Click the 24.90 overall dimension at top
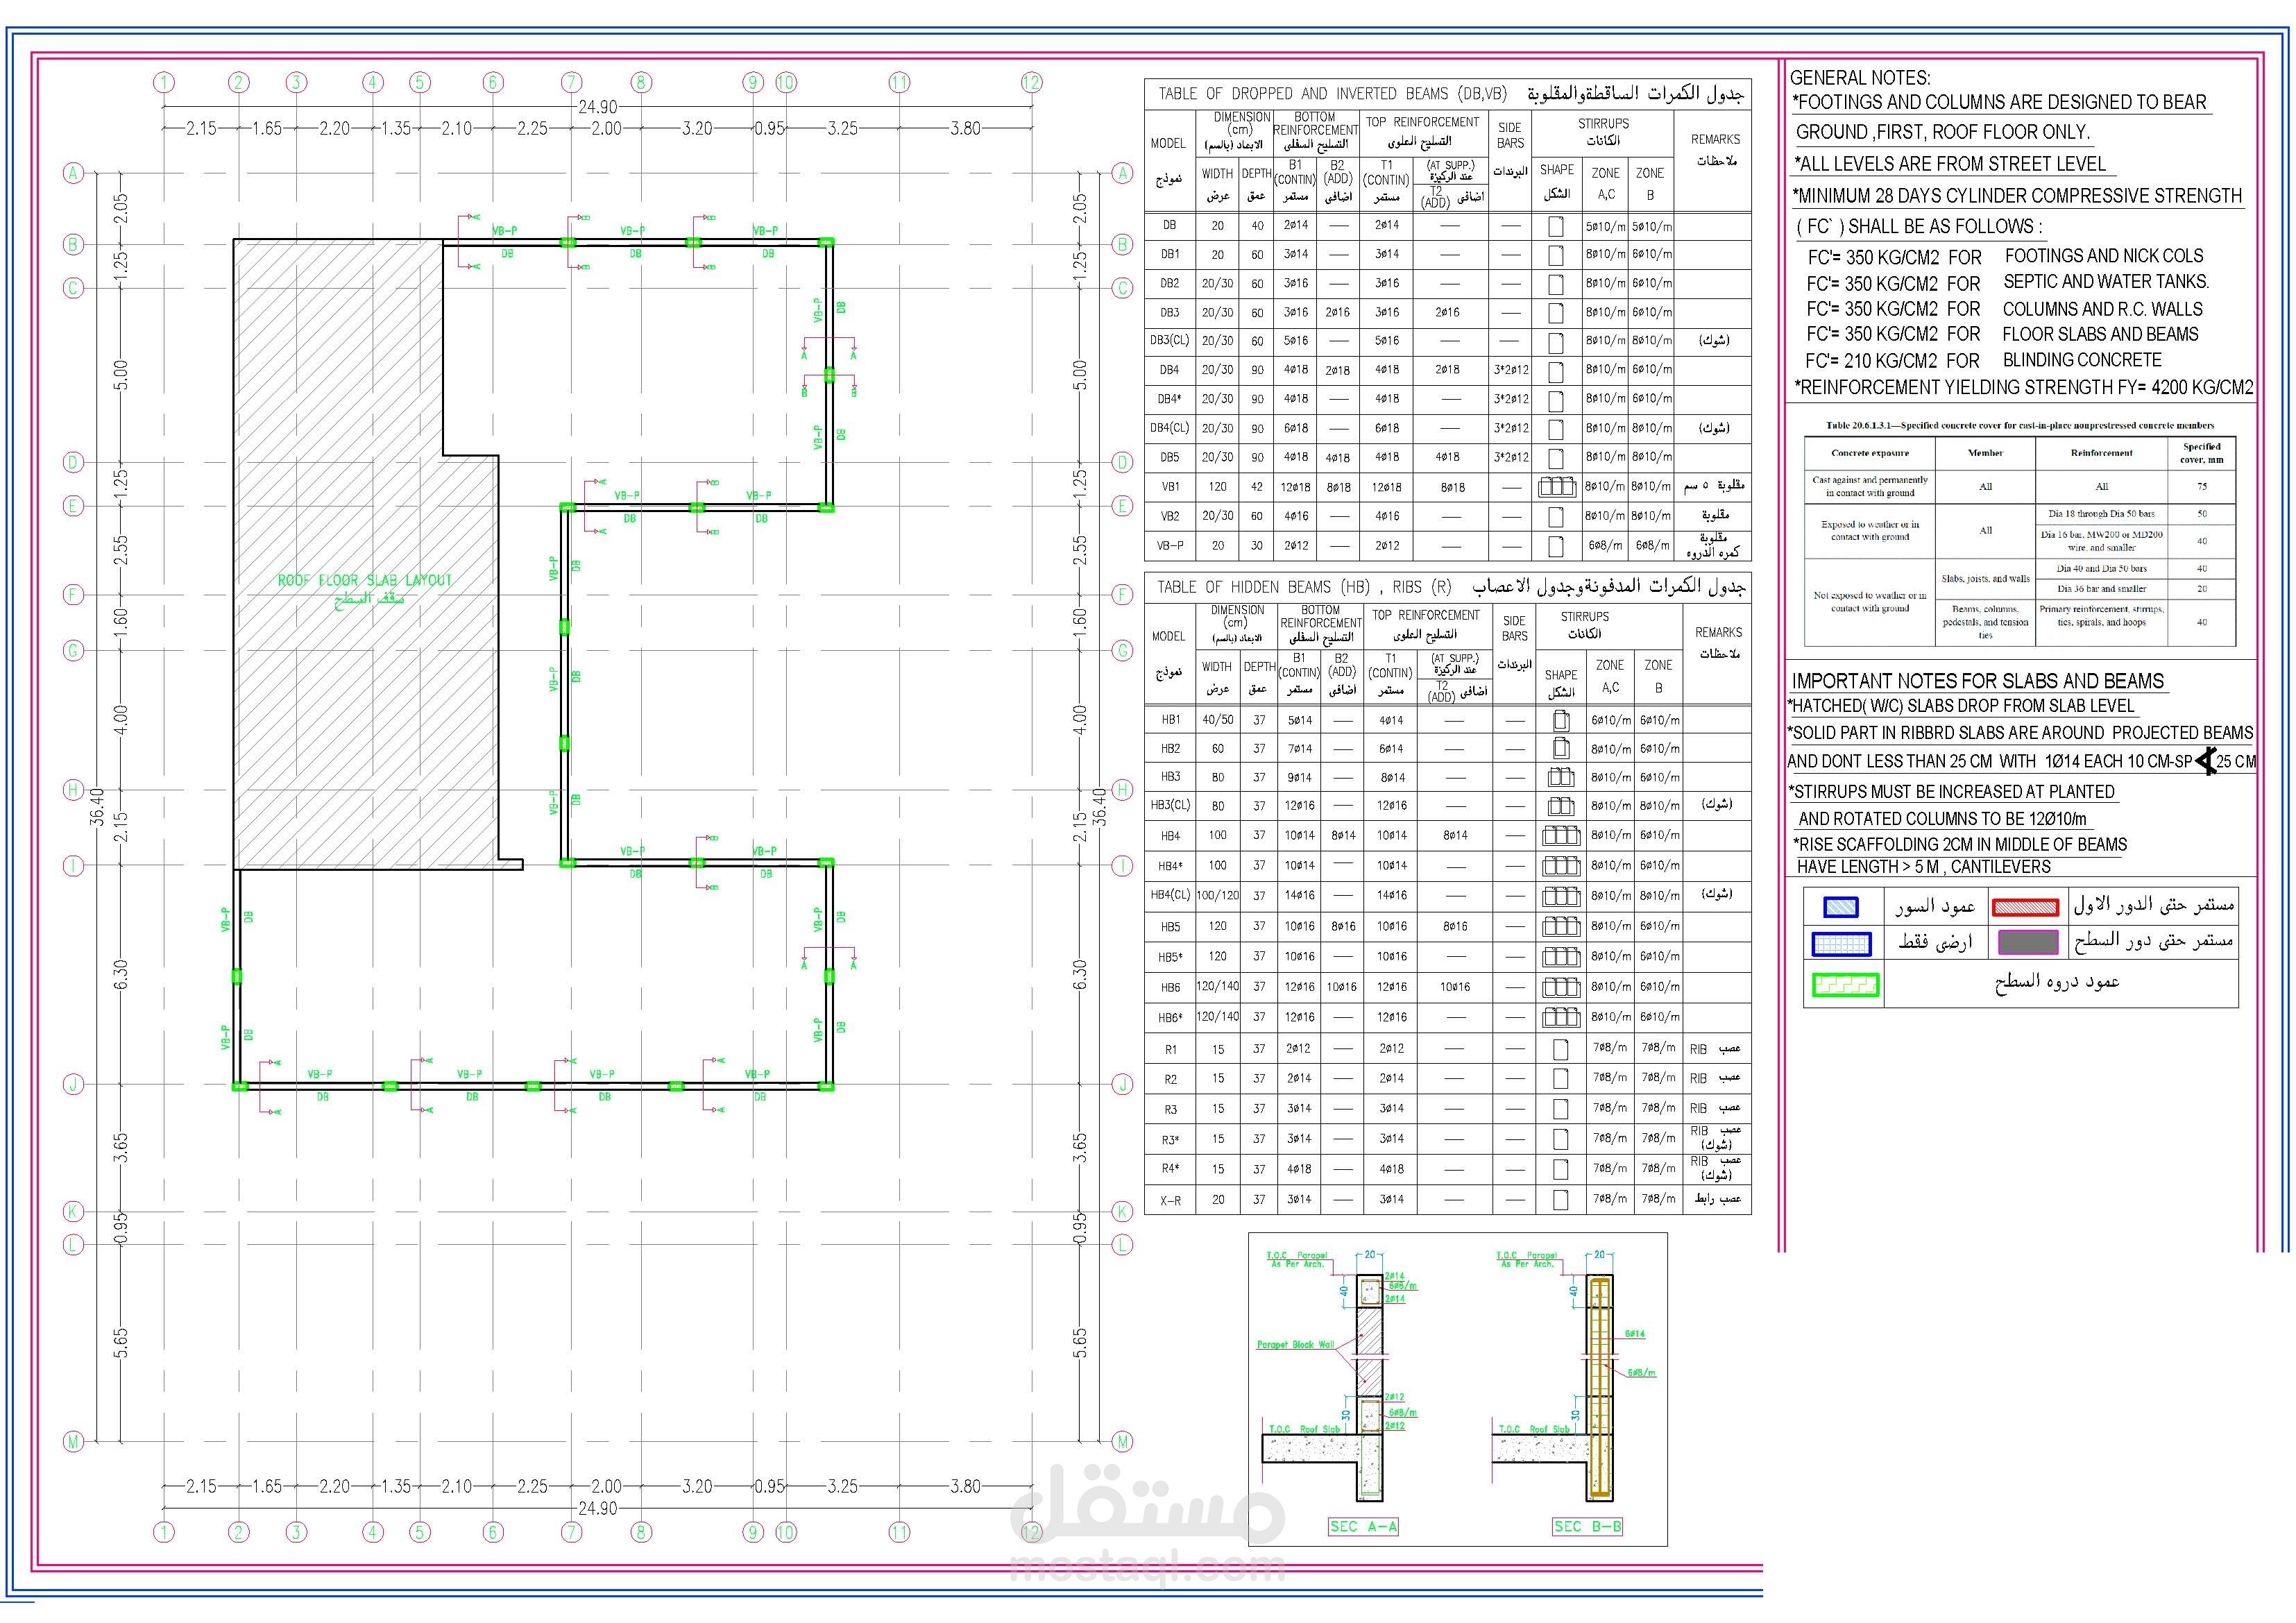 (597, 107)
